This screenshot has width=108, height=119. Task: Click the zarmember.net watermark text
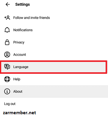click(20, 113)
